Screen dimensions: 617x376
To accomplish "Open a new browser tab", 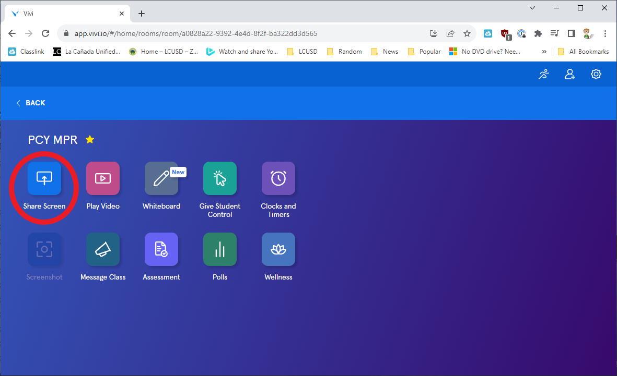I will click(x=142, y=14).
